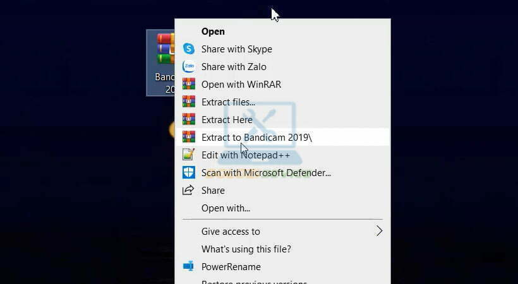This screenshot has height=284, width=518.
Task: Click Restore previous versions at menu bottom
Action: [254, 281]
